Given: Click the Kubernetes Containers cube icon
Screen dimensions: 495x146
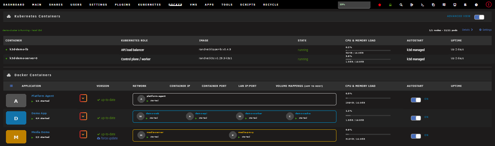Looking at the screenshot, I should click(9, 17).
